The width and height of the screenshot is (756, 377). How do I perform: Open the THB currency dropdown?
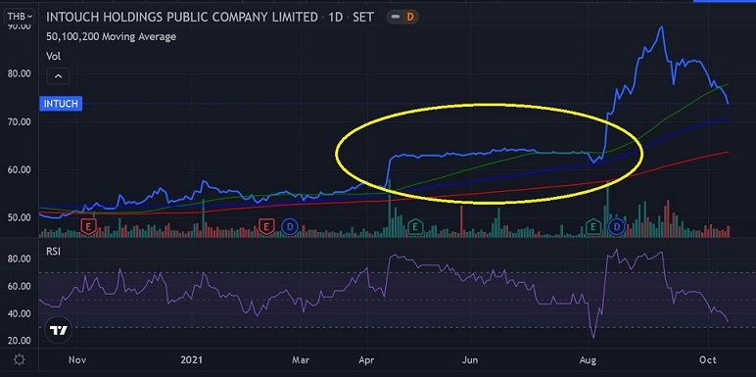point(20,17)
